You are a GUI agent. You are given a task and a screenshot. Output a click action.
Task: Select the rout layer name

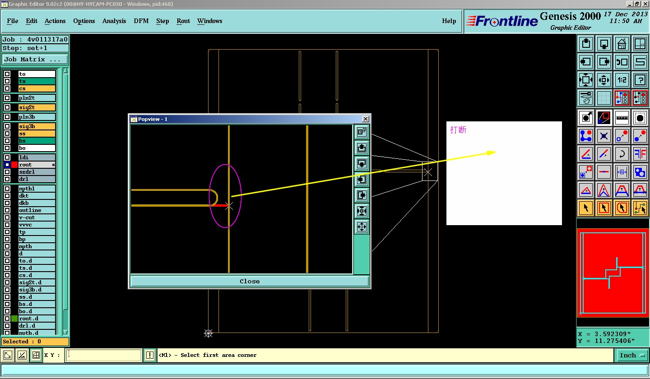(37, 165)
